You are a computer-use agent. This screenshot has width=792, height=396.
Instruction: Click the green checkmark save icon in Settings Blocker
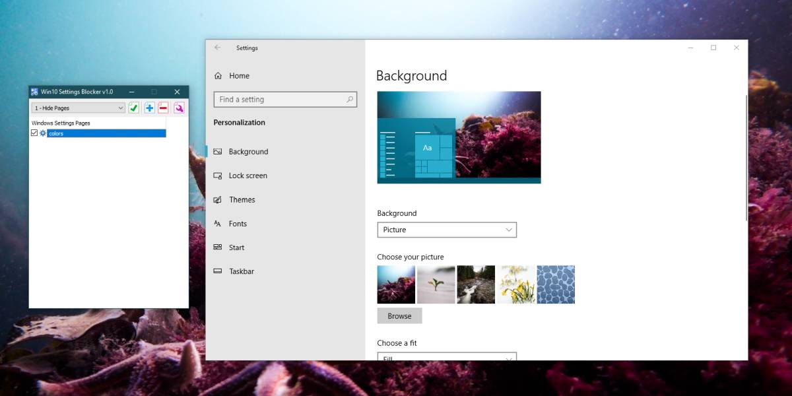134,108
